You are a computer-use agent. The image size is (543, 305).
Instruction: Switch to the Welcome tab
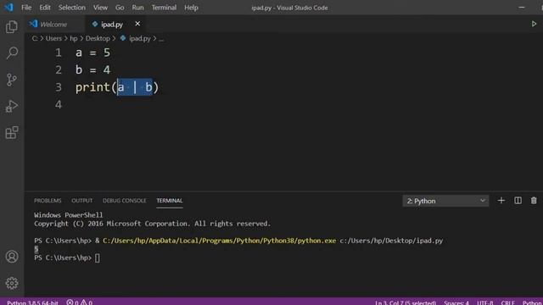tap(53, 25)
